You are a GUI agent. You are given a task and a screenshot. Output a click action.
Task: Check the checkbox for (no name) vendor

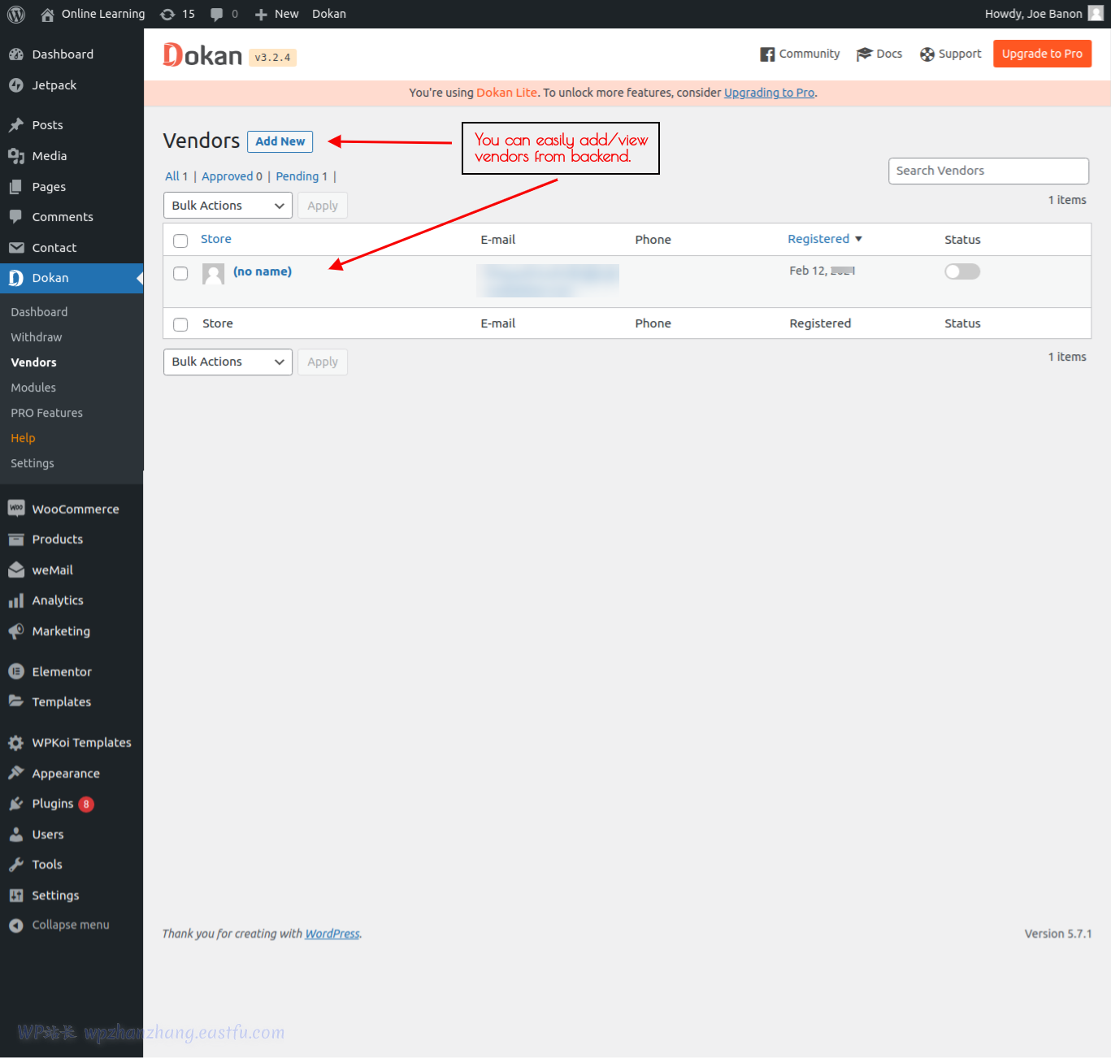pos(180,274)
